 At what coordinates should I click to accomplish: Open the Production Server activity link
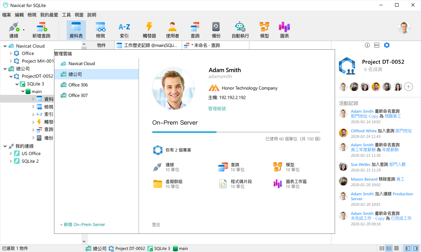pyautogui.click(x=382, y=196)
